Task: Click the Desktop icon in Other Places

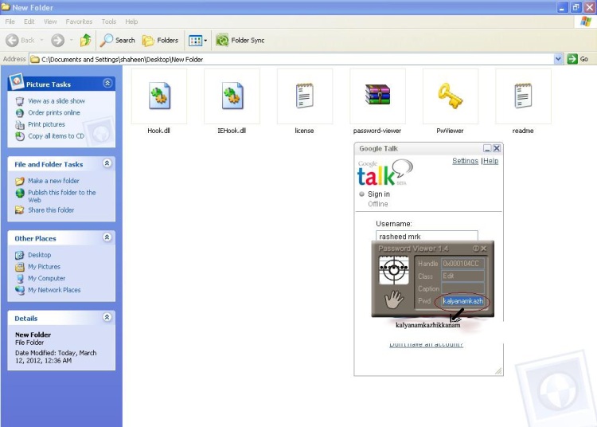Action: [19, 255]
